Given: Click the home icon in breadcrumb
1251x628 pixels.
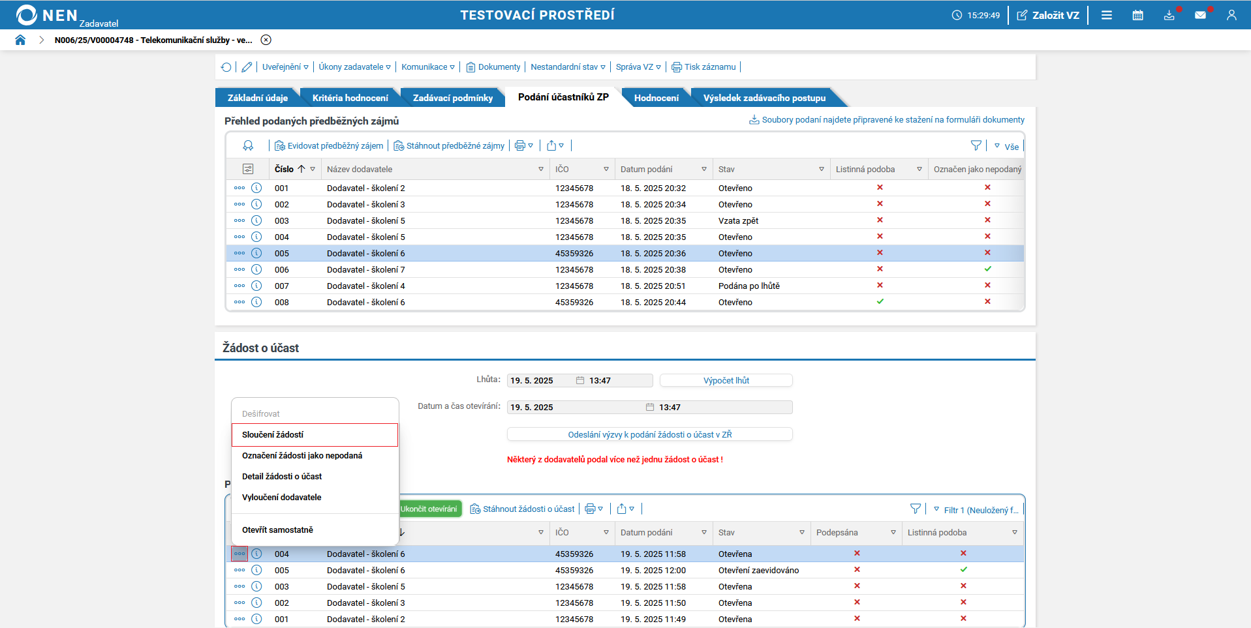Looking at the screenshot, I should (20, 40).
